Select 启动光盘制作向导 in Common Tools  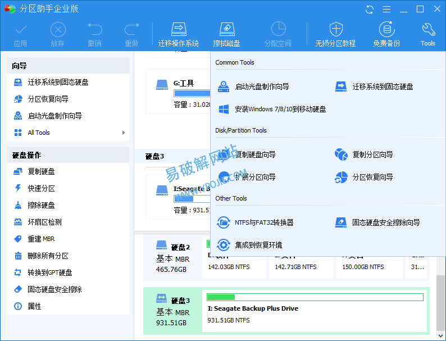(x=262, y=87)
